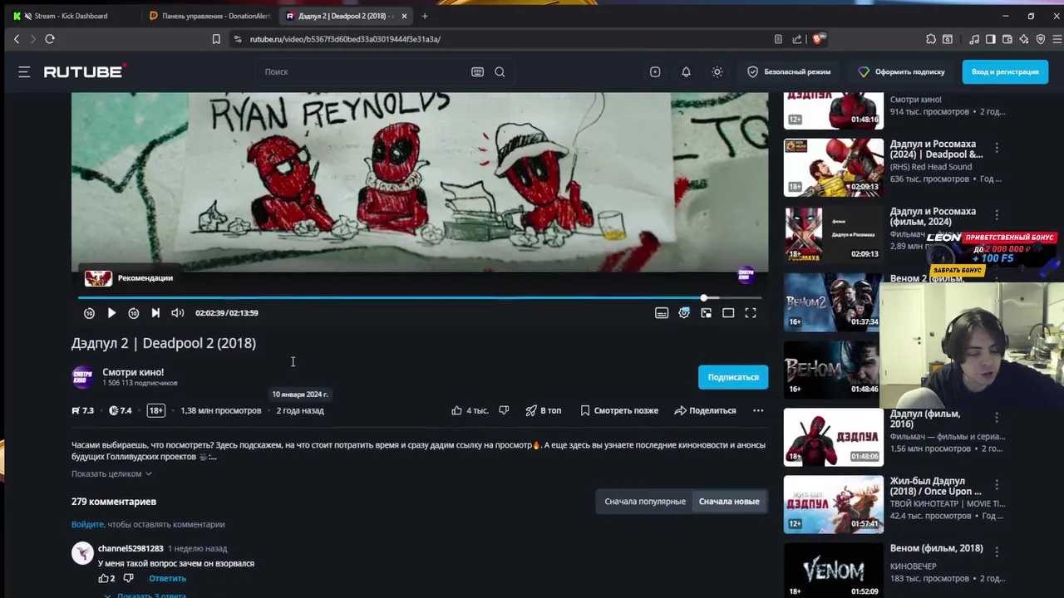Bookmark this page icon

coord(216,39)
